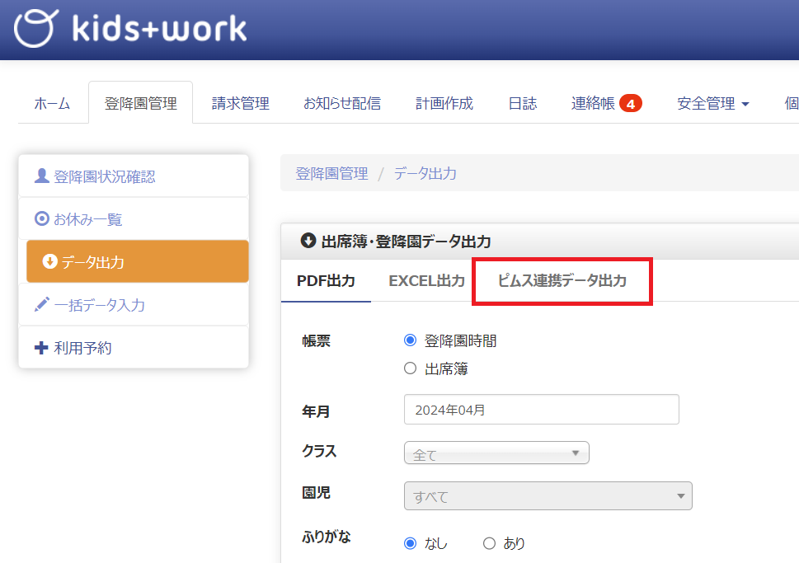799x563 pixels.
Task: Go to the 請求管理 tab
Action: [241, 103]
